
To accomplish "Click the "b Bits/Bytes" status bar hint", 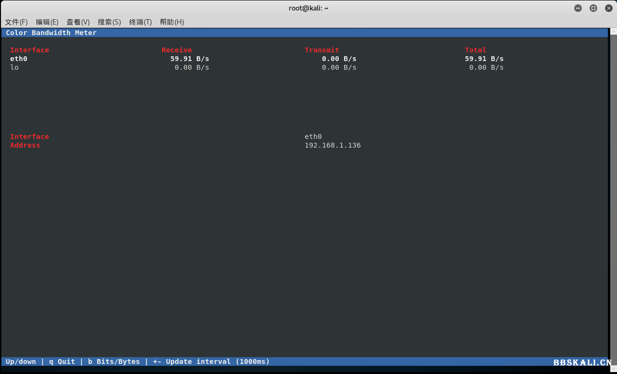I will tap(114, 362).
